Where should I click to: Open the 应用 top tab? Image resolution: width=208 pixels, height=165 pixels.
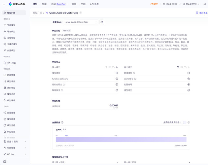tap(44, 4)
